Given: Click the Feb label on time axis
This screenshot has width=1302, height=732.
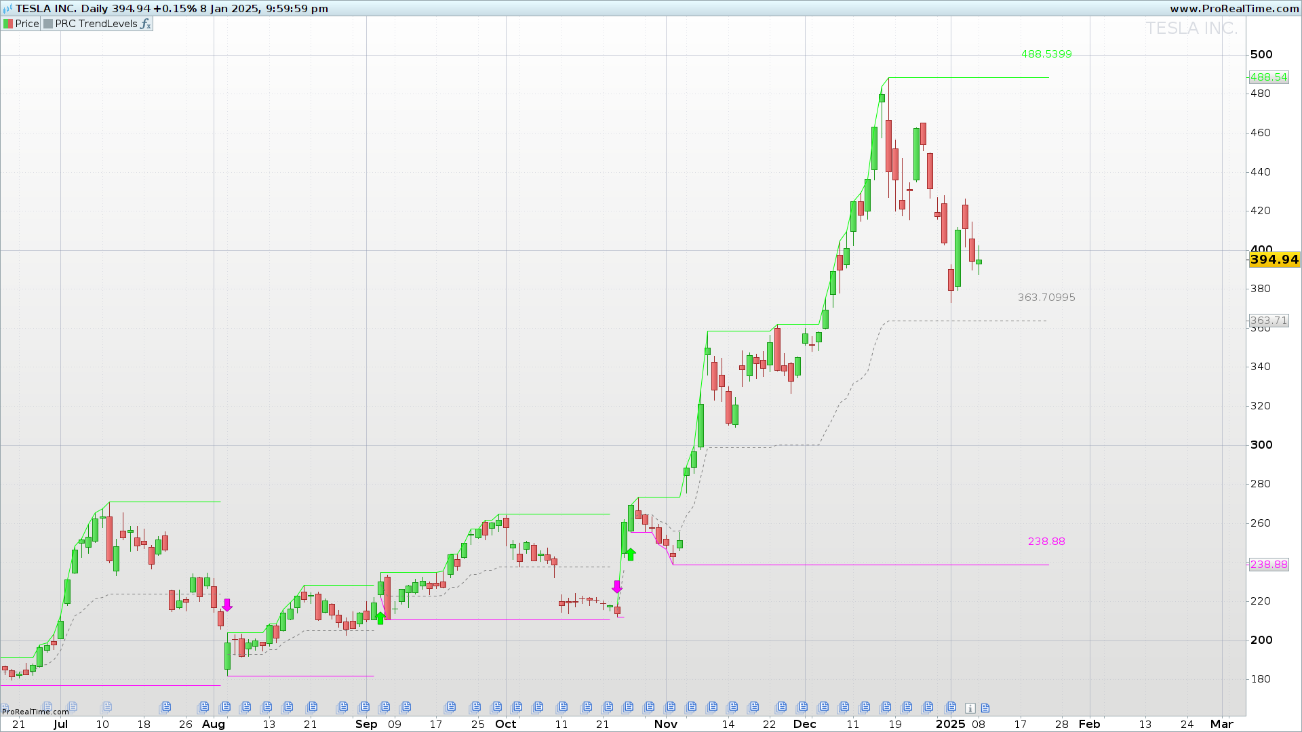Looking at the screenshot, I should 1090,724.
